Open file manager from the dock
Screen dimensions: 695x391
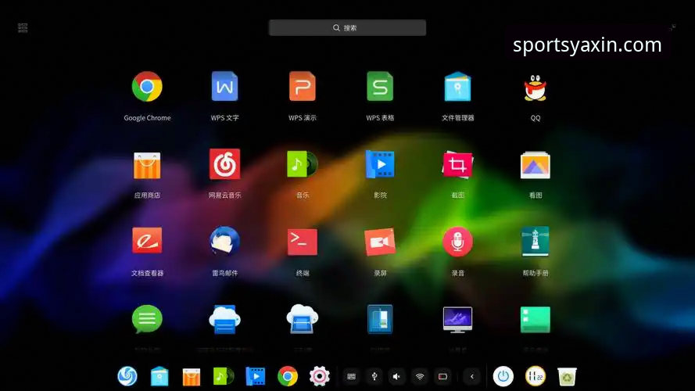pos(159,376)
